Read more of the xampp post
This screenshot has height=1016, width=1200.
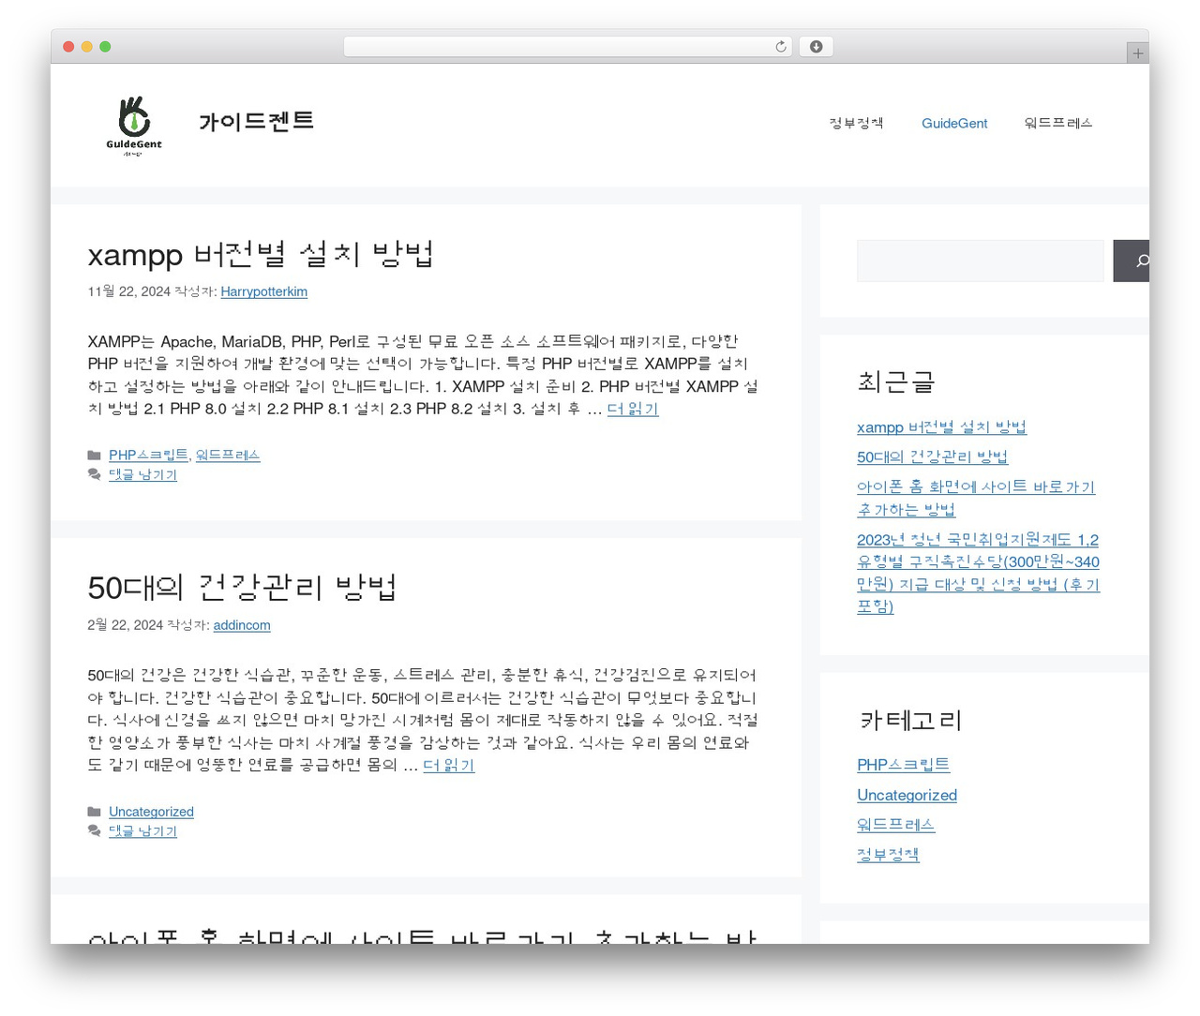633,409
